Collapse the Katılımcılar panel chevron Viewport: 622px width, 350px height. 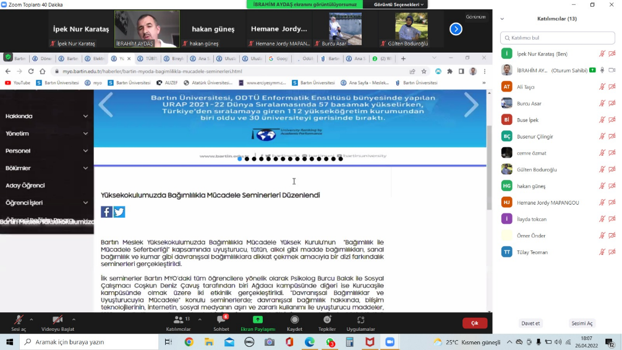pos(502,19)
